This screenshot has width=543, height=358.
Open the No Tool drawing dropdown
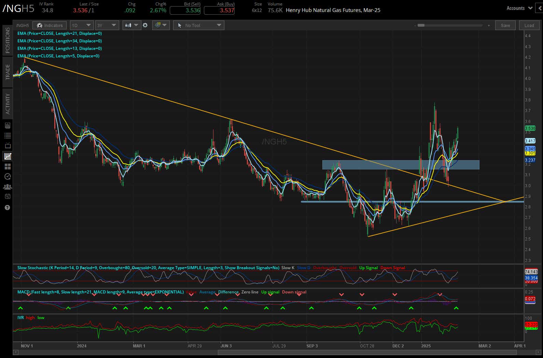199,25
